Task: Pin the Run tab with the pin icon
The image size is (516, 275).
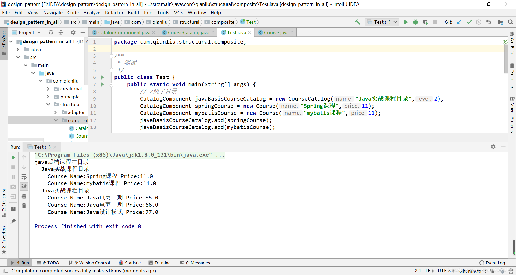Action: tap(13, 221)
